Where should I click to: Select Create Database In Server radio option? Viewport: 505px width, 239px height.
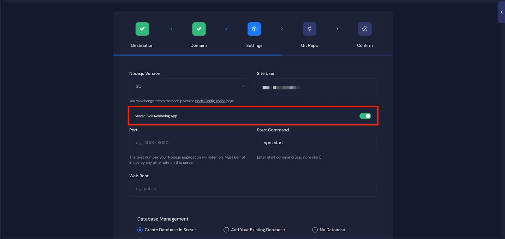pos(140,230)
